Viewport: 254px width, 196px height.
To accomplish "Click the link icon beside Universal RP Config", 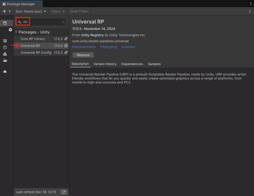I will (x=66, y=53).
